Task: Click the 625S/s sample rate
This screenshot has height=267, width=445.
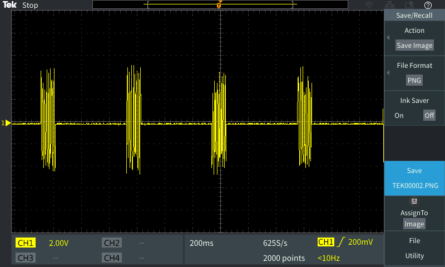Action: pyautogui.click(x=275, y=243)
